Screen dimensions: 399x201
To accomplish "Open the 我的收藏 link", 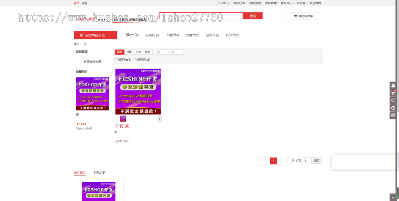I will tap(271, 3).
